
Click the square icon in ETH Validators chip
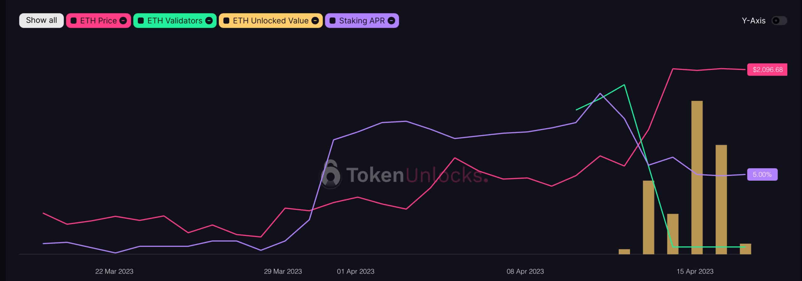[x=141, y=21]
